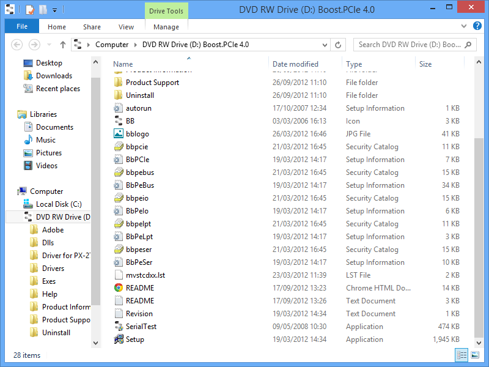The image size is (489, 367).
Task: Click the up-arrow to go to parent folder
Action: pyautogui.click(x=63, y=45)
